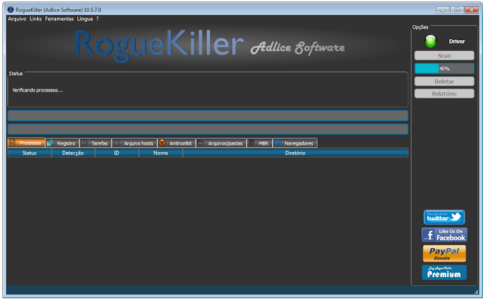The width and height of the screenshot is (485, 302).
Task: Click the window resize grip
Action: 476,292
